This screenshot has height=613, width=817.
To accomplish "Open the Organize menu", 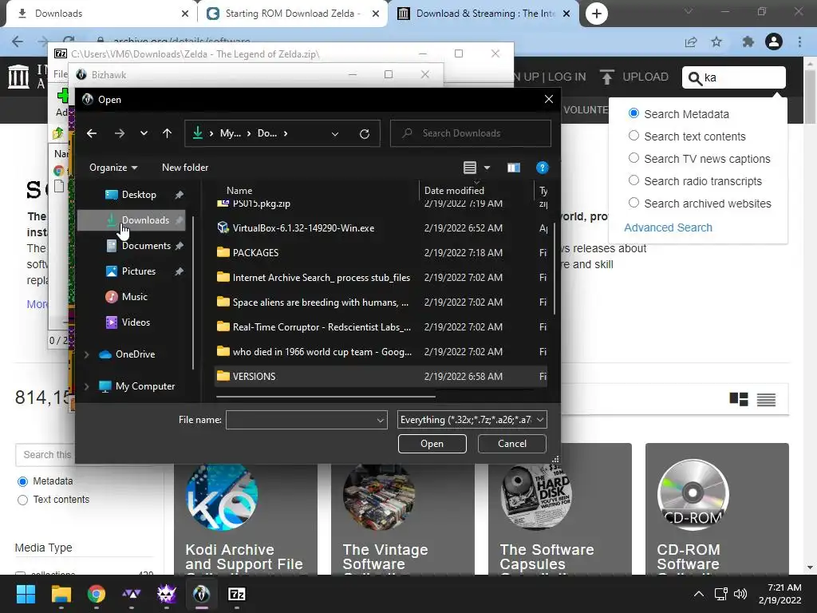I will click(x=113, y=168).
